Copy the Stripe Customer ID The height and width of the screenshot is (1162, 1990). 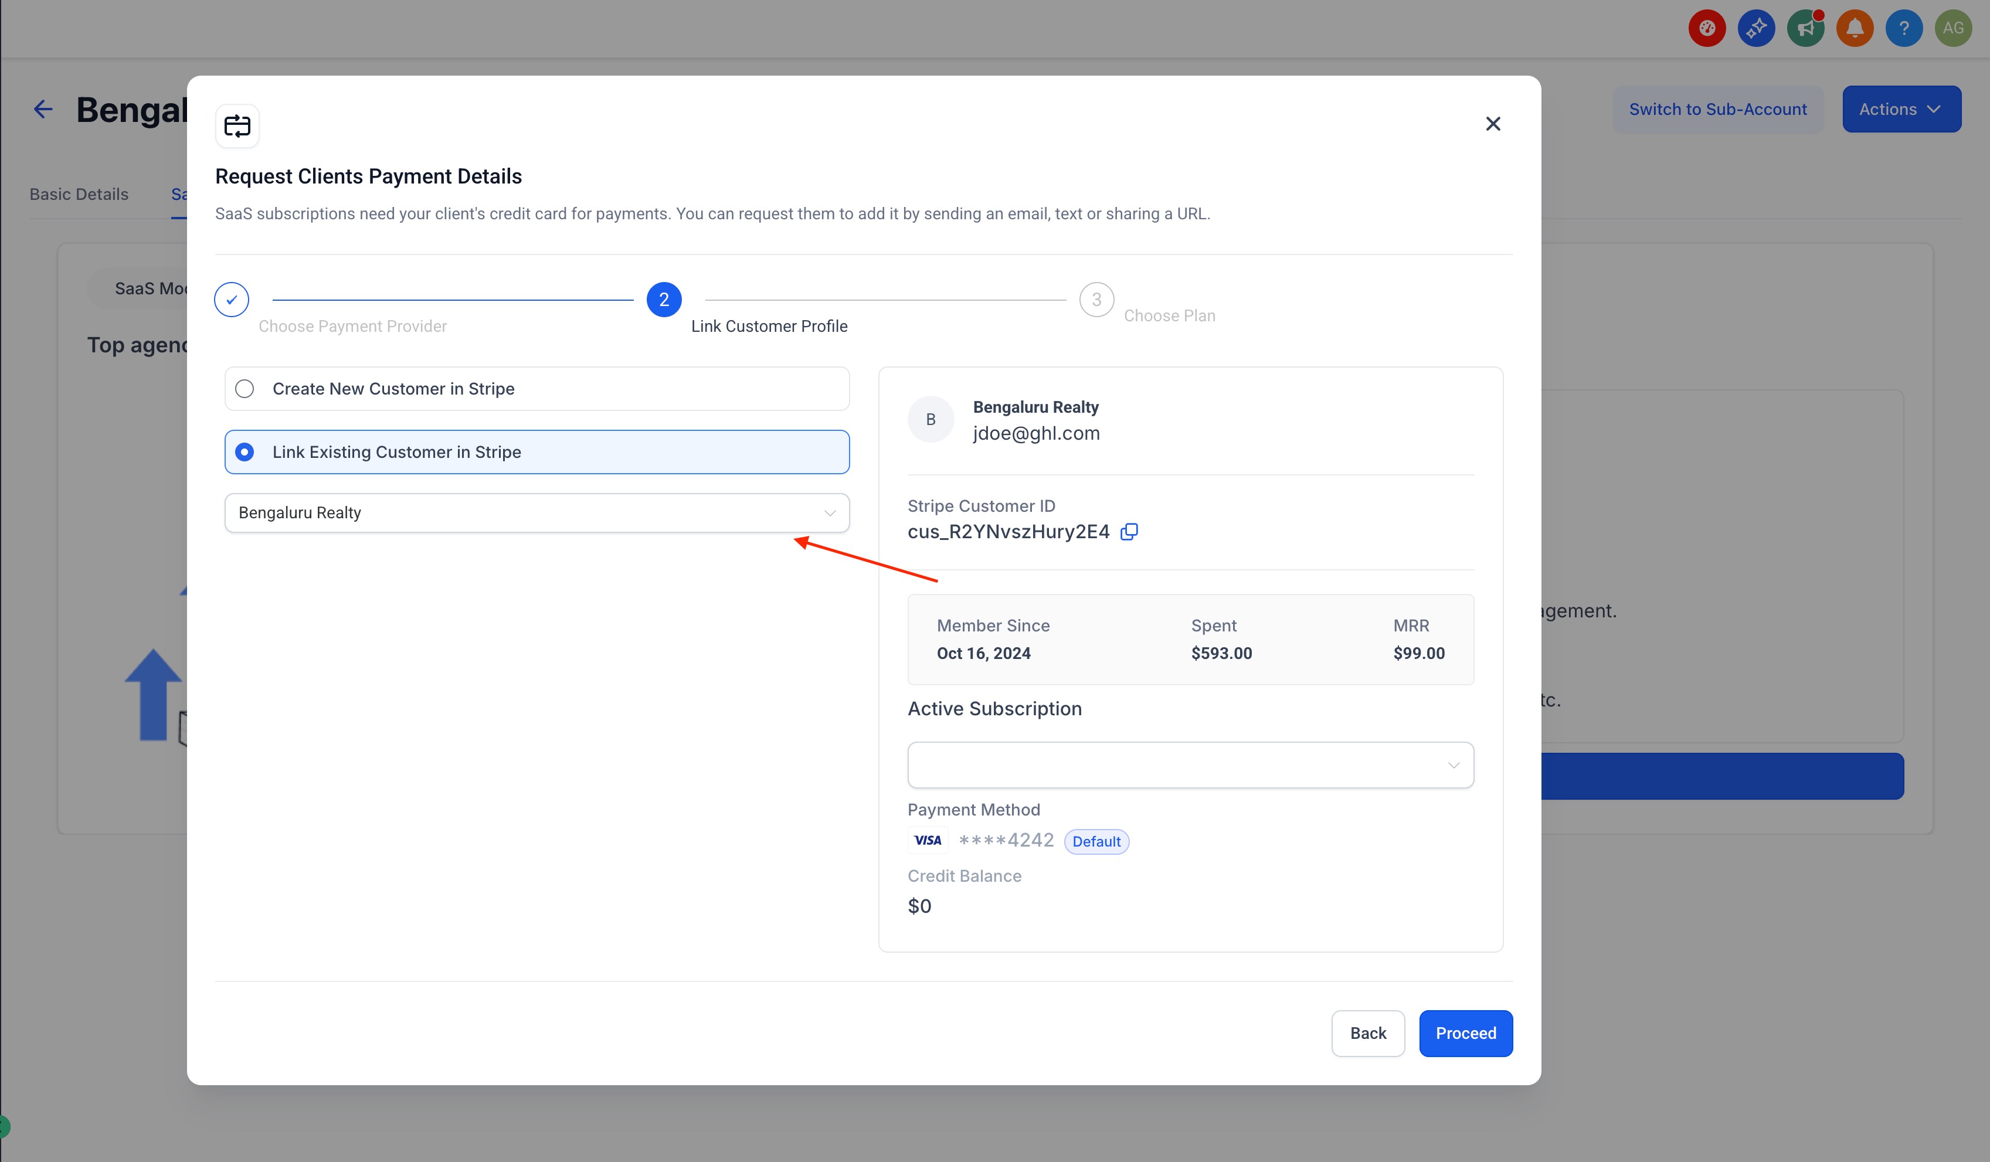pyautogui.click(x=1129, y=531)
